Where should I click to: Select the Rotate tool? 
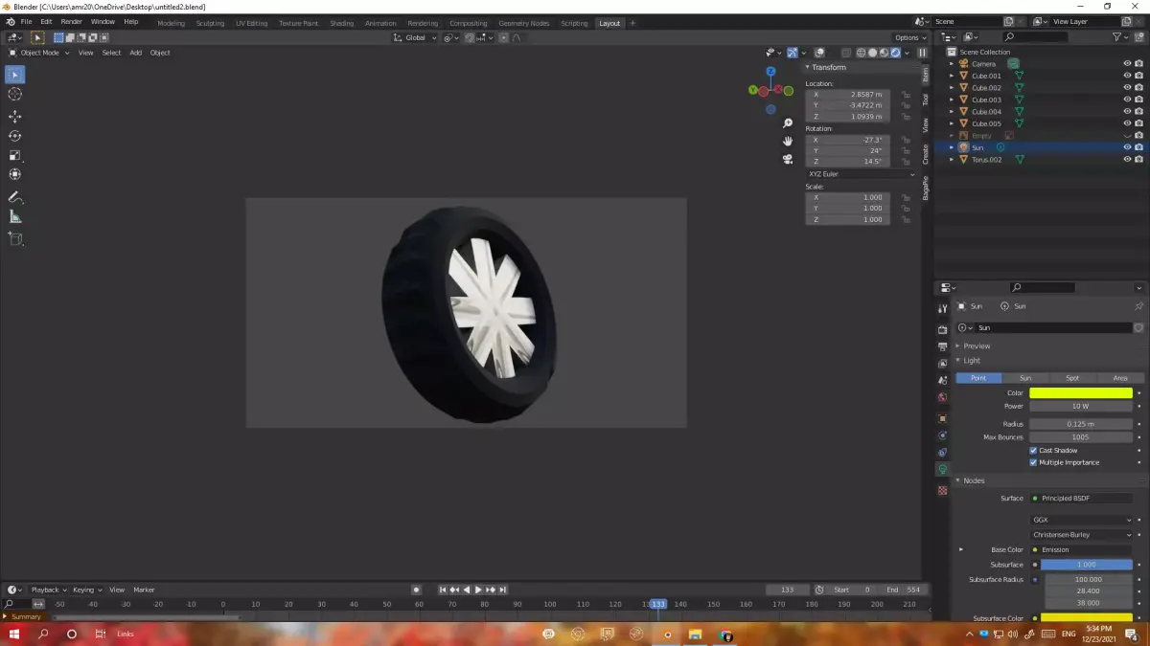(15, 136)
